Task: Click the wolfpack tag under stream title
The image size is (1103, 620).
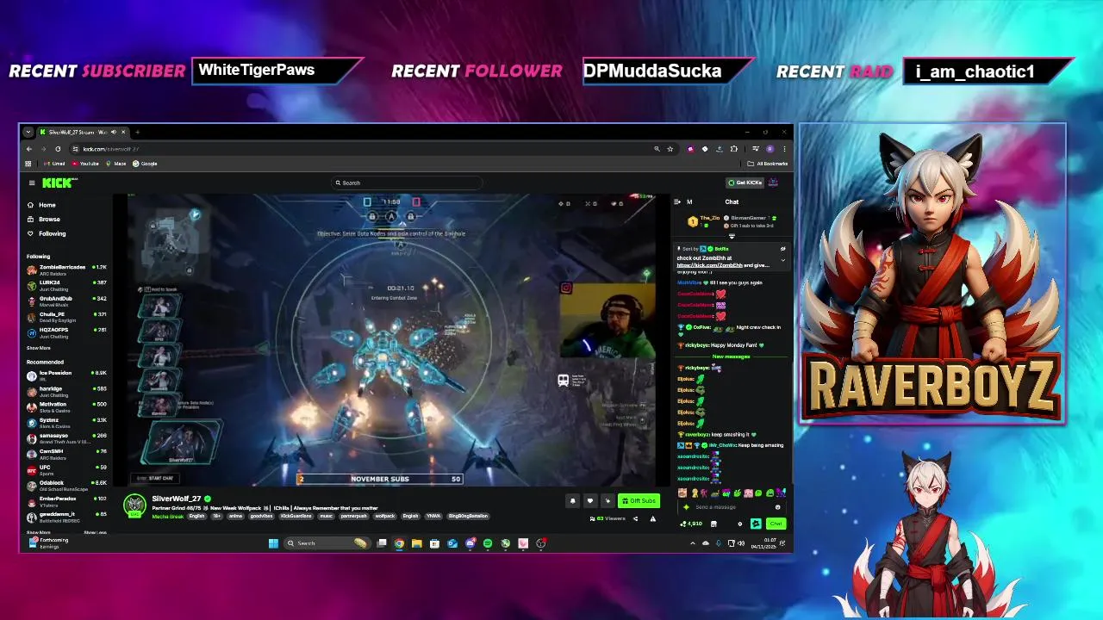Action: (x=385, y=516)
